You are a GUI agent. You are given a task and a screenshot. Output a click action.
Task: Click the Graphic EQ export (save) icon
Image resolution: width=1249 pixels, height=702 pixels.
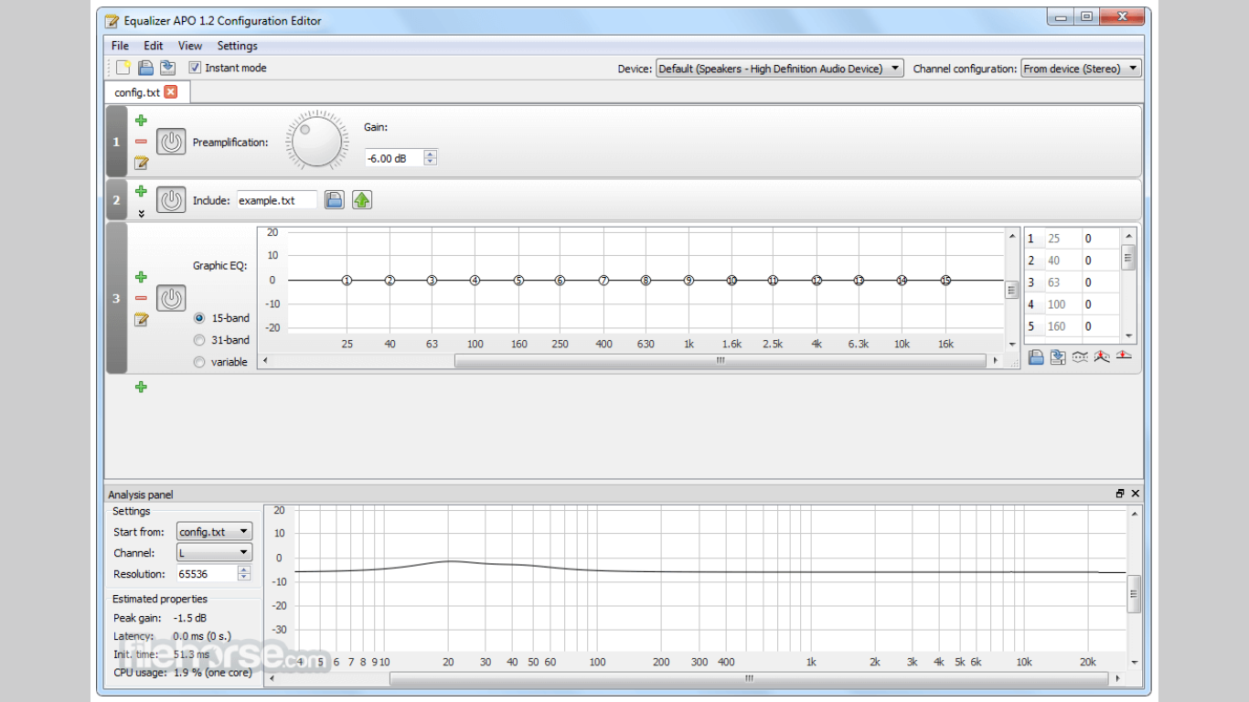1058,356
